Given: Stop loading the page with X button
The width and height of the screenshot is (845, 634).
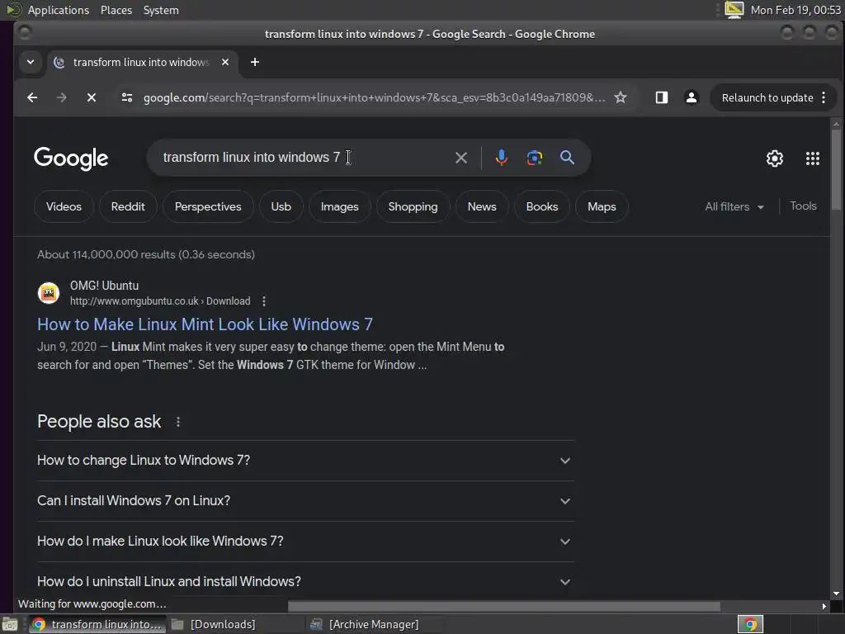Looking at the screenshot, I should click(x=92, y=97).
